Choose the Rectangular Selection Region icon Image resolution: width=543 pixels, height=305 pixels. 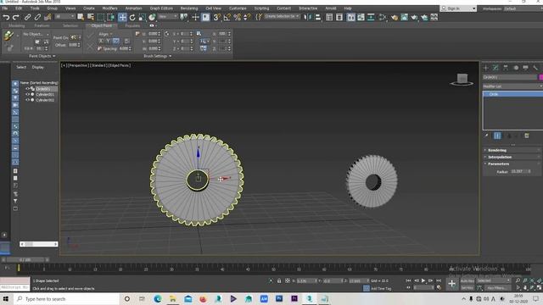[x=101, y=17]
